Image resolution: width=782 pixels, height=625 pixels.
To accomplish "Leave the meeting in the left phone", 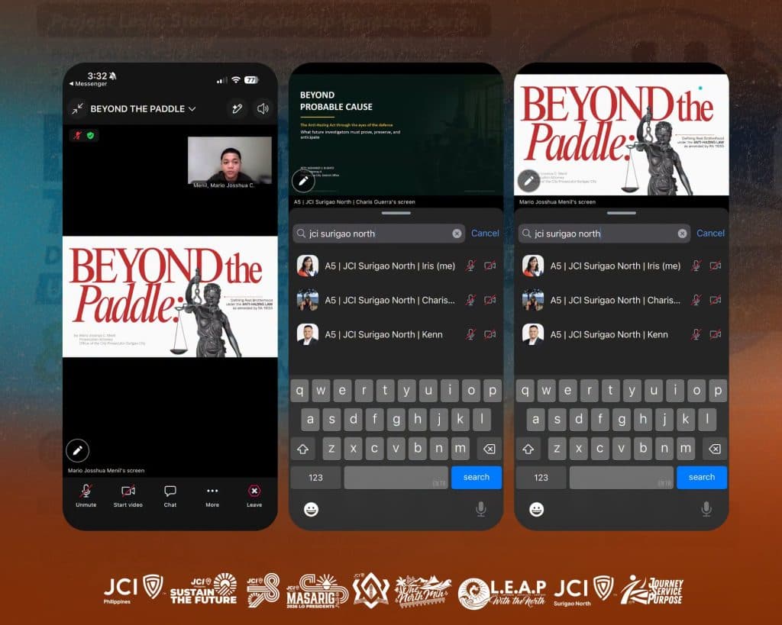I will point(254,496).
